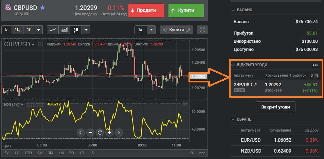The image size is (324, 159).
Task: Zoom out chart with minus button
Action: 90,133
